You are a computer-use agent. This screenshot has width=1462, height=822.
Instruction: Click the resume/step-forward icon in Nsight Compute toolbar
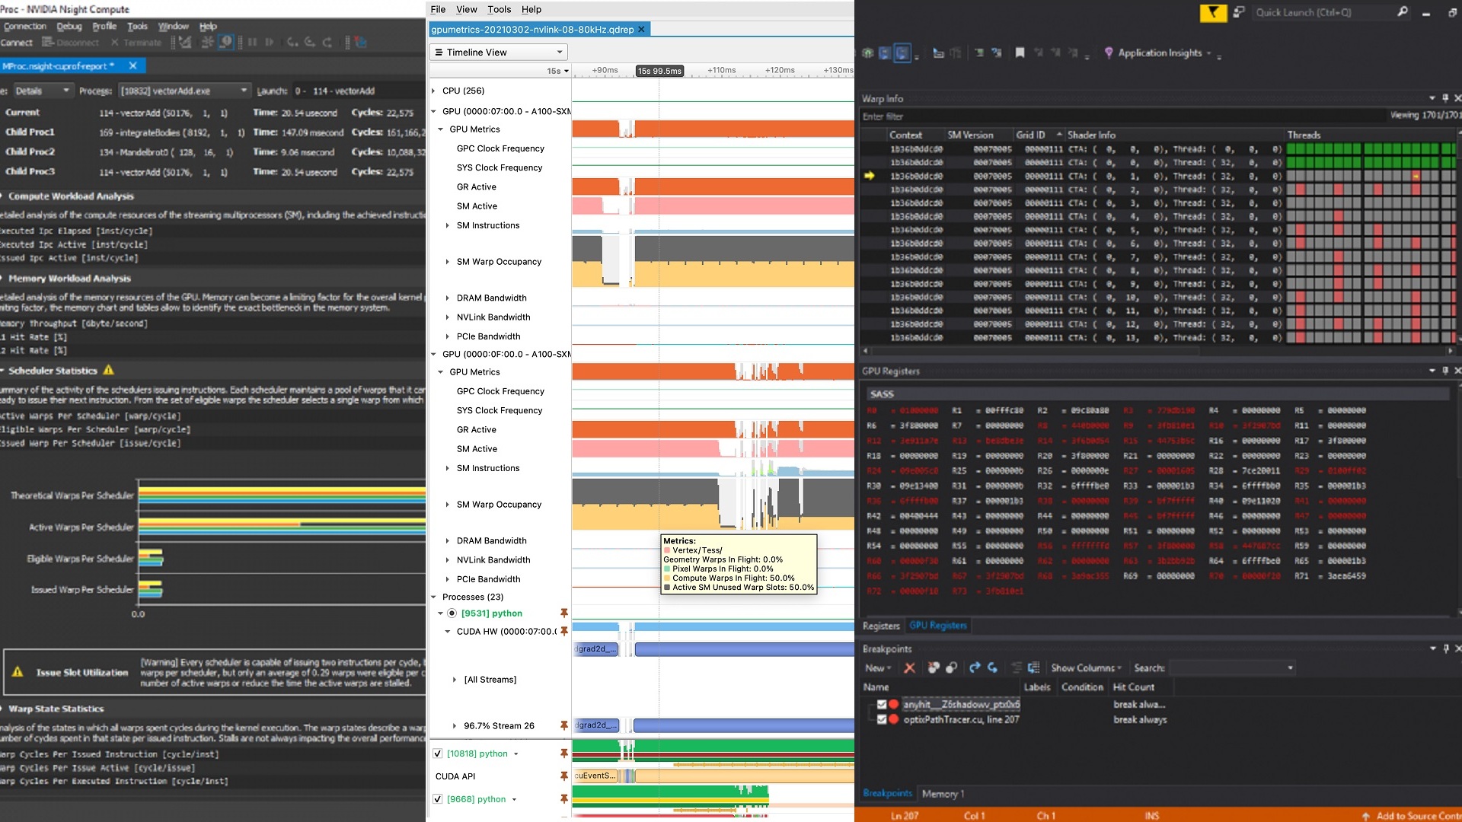click(x=270, y=43)
